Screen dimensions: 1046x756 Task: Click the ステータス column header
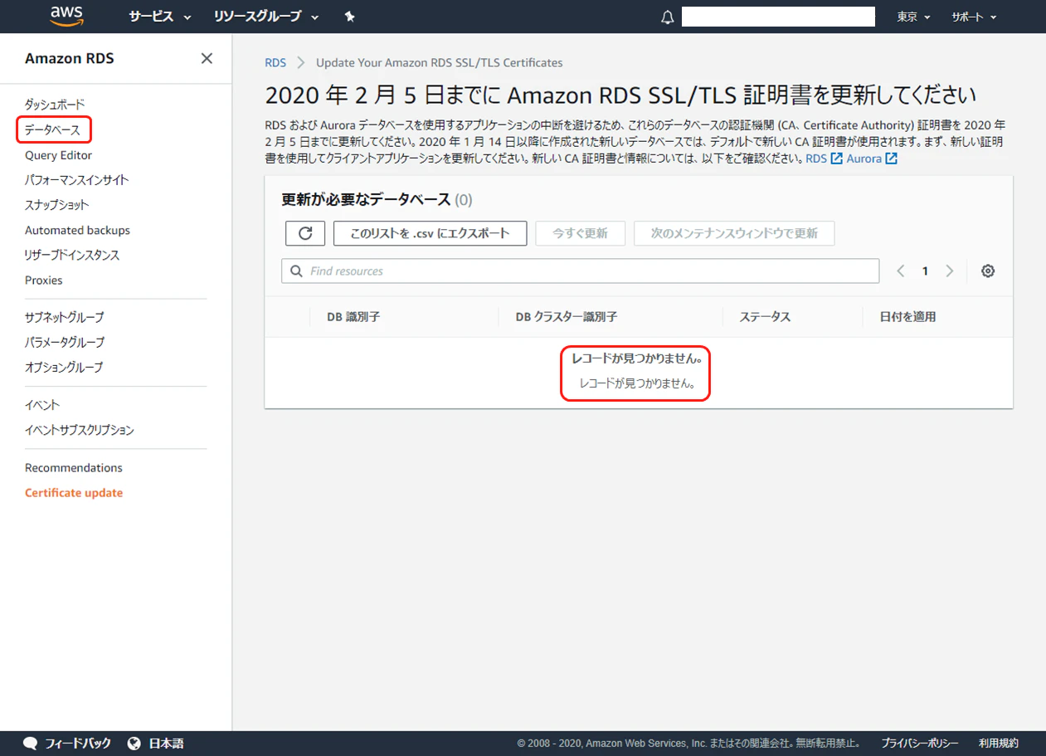tap(765, 317)
